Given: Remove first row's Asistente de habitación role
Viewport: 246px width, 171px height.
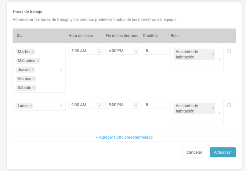Looking at the screenshot, I should point(213,54).
